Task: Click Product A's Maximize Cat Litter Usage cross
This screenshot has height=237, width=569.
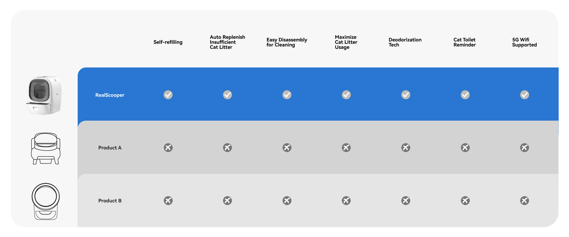Action: point(346,148)
